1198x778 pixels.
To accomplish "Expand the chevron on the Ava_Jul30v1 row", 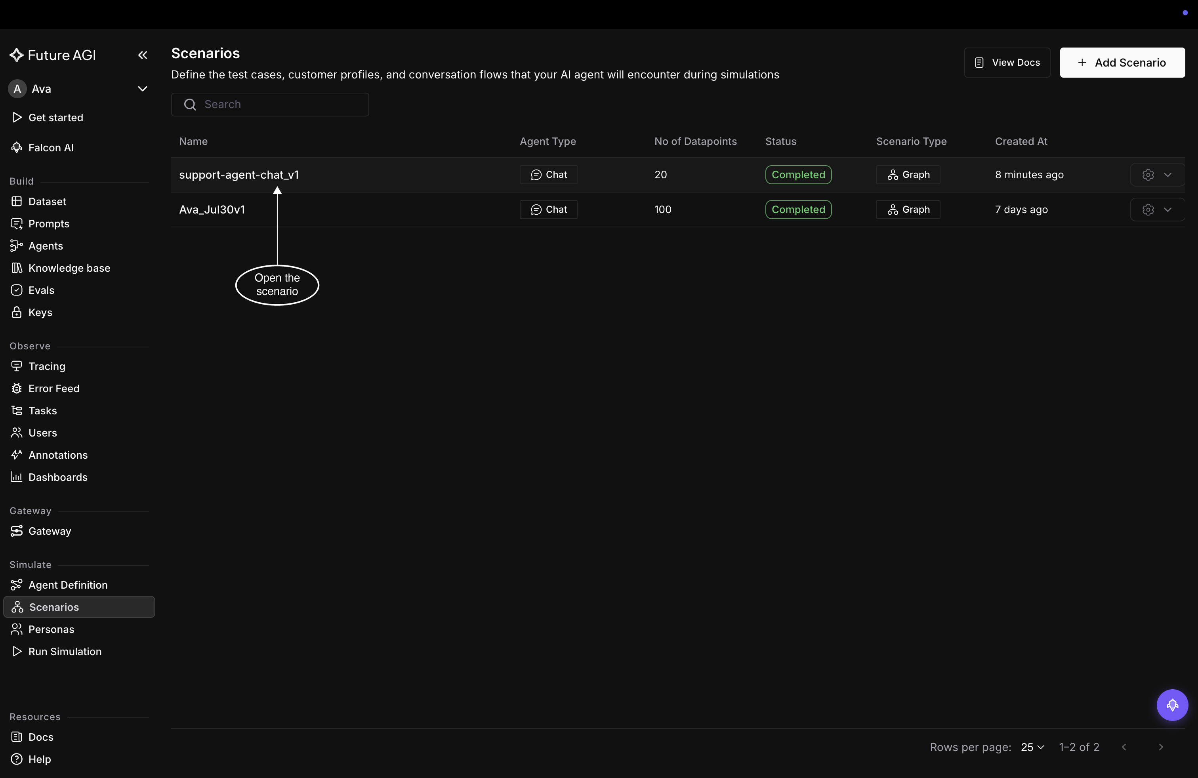I will tap(1167, 209).
